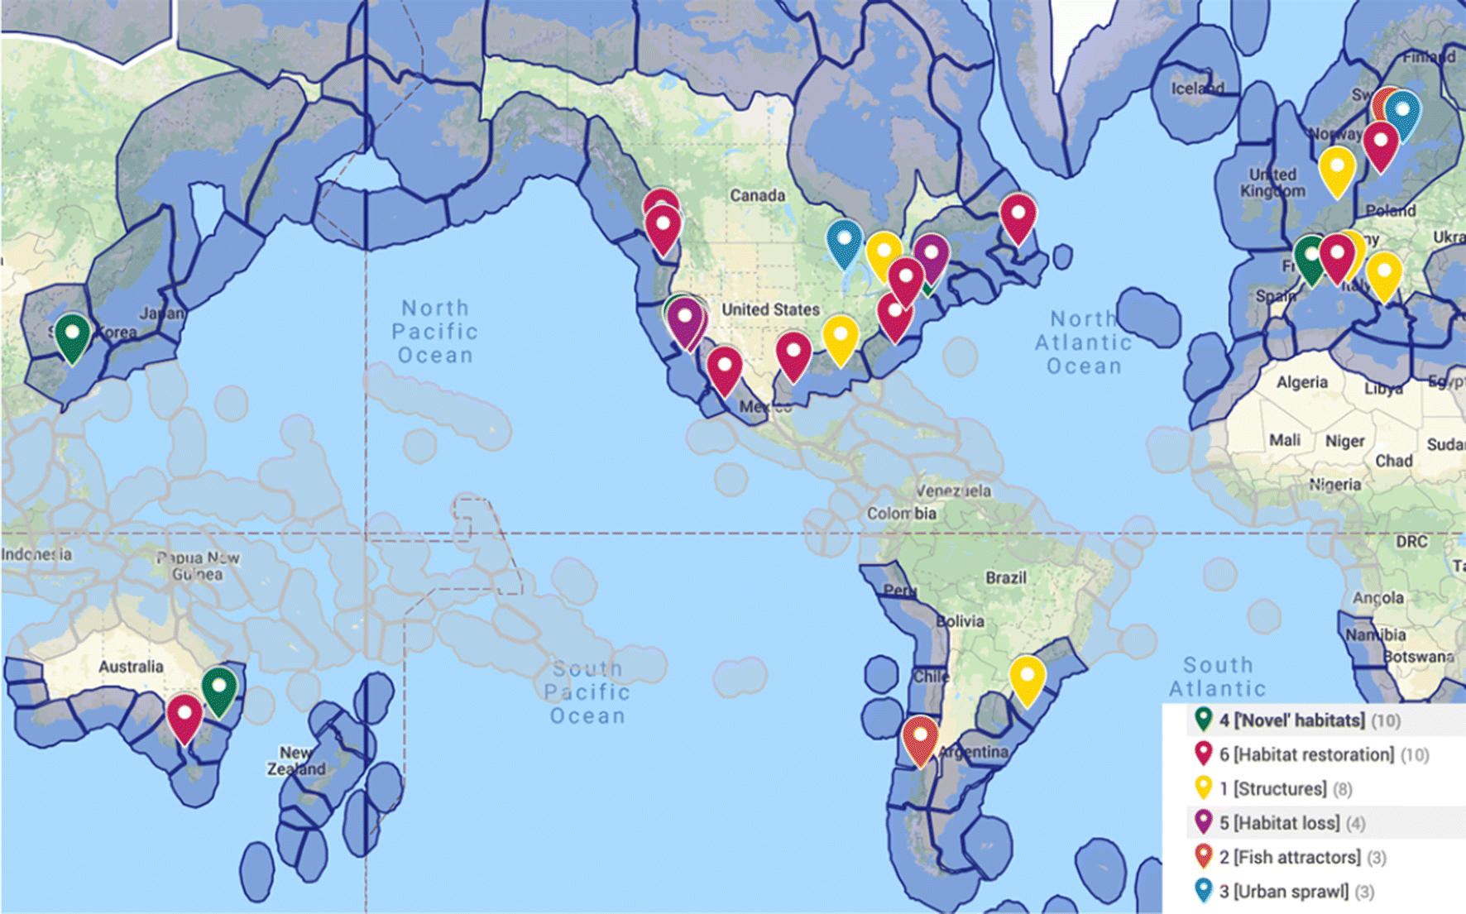Click the purple Habitat loss legend marker
The width and height of the screenshot is (1466, 914).
(x=1204, y=822)
